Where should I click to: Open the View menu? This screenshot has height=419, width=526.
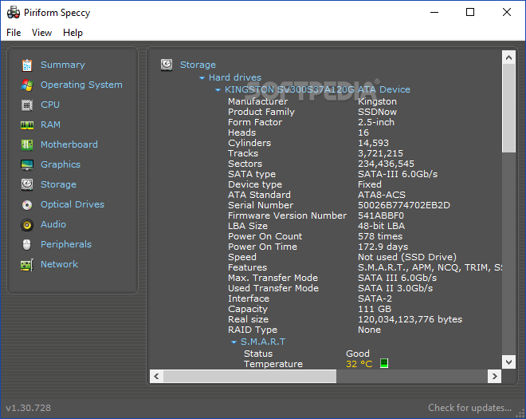pyautogui.click(x=41, y=33)
